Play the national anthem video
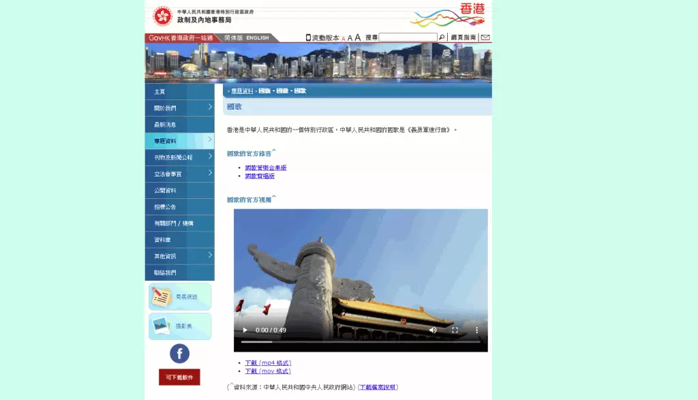 [245, 330]
